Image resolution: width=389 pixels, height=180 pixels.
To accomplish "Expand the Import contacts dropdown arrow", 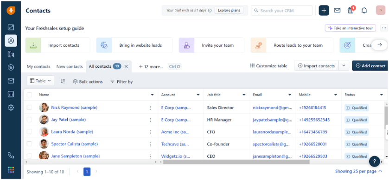I will click(x=344, y=66).
